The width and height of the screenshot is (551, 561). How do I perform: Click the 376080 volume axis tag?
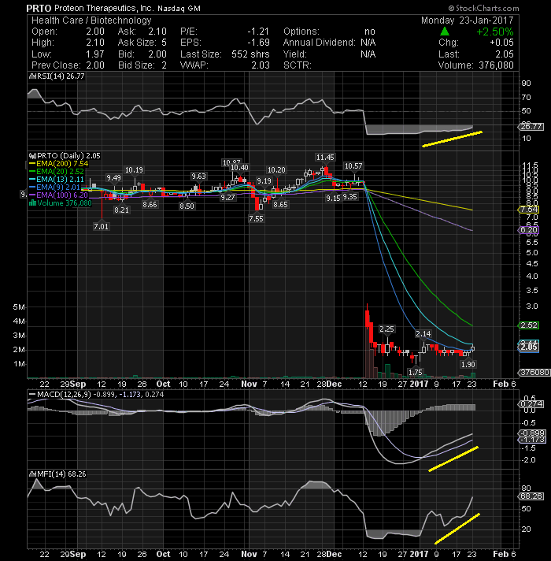point(534,373)
